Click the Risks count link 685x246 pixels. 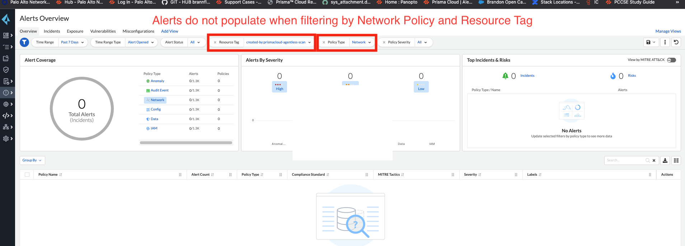click(632, 76)
